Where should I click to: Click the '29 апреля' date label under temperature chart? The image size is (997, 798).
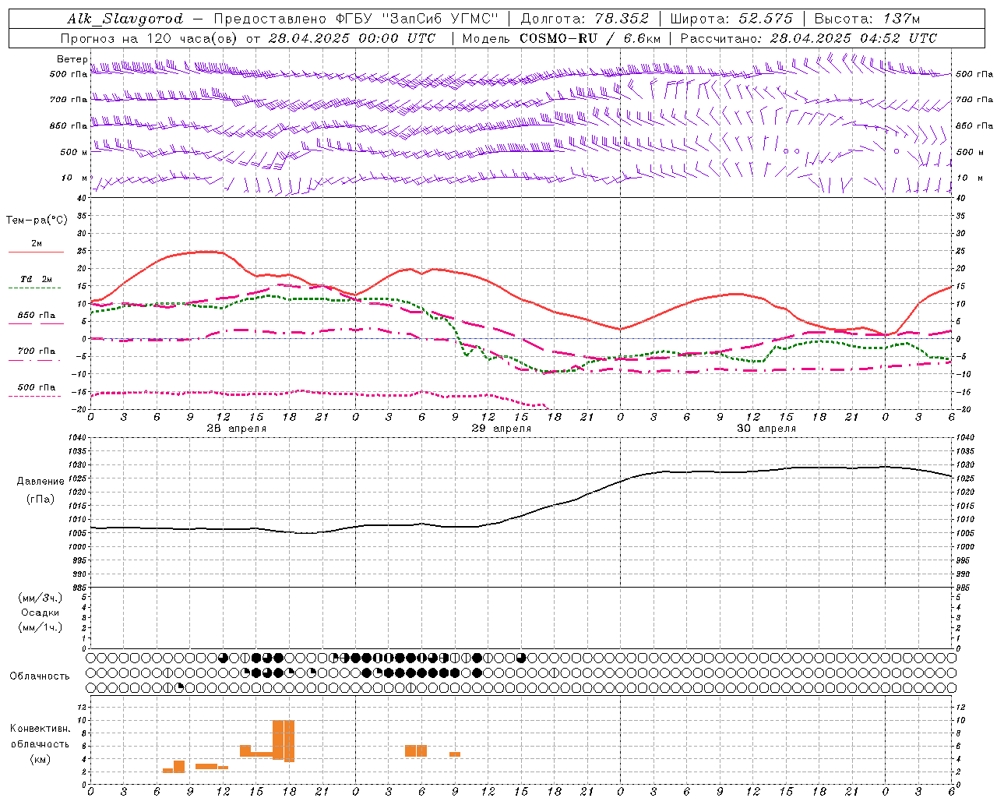coord(501,429)
